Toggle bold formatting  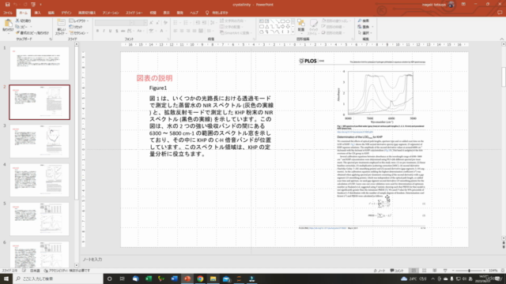(97, 31)
